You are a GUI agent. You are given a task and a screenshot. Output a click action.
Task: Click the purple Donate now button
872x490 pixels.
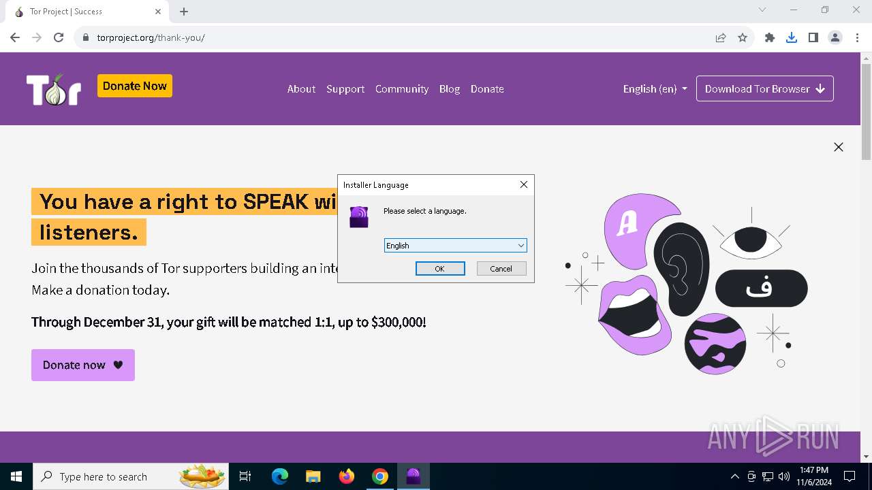click(83, 365)
